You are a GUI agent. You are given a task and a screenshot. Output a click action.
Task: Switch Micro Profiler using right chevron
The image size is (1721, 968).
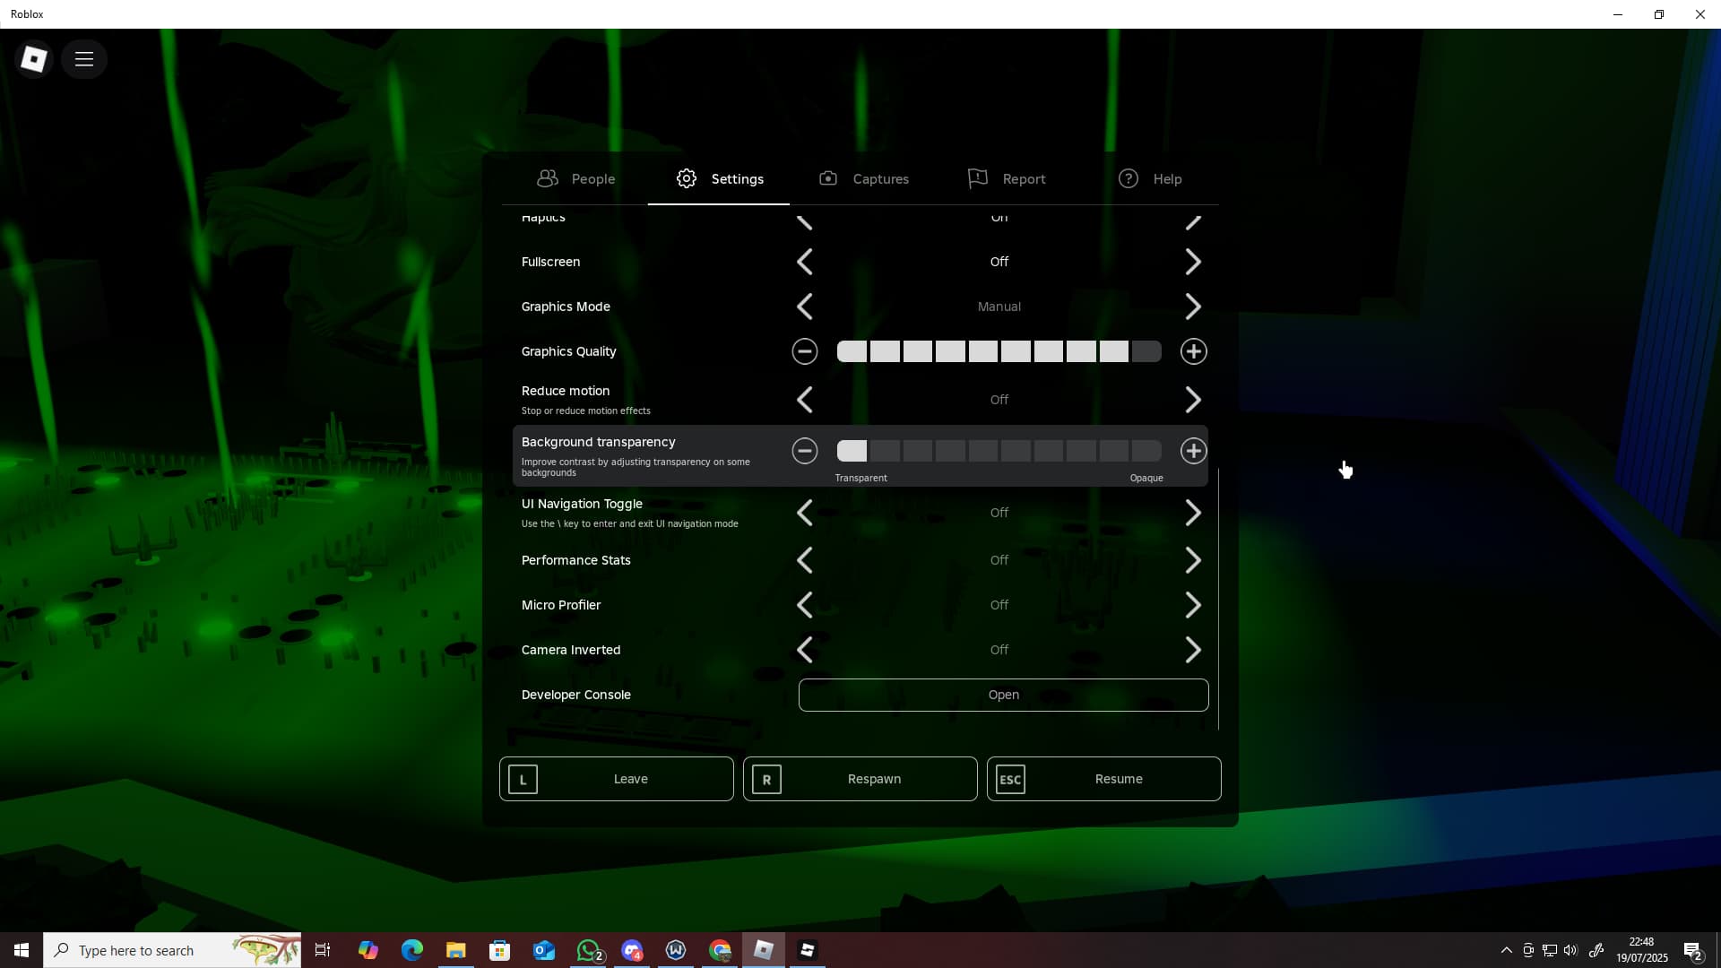click(x=1193, y=605)
